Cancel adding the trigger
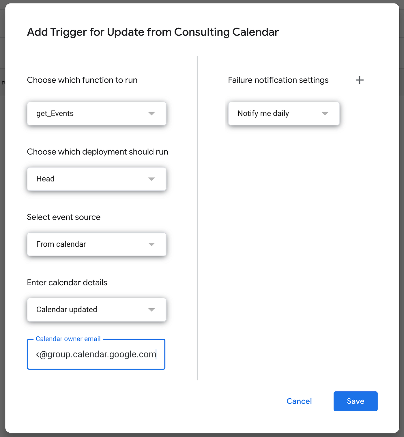 [299, 401]
